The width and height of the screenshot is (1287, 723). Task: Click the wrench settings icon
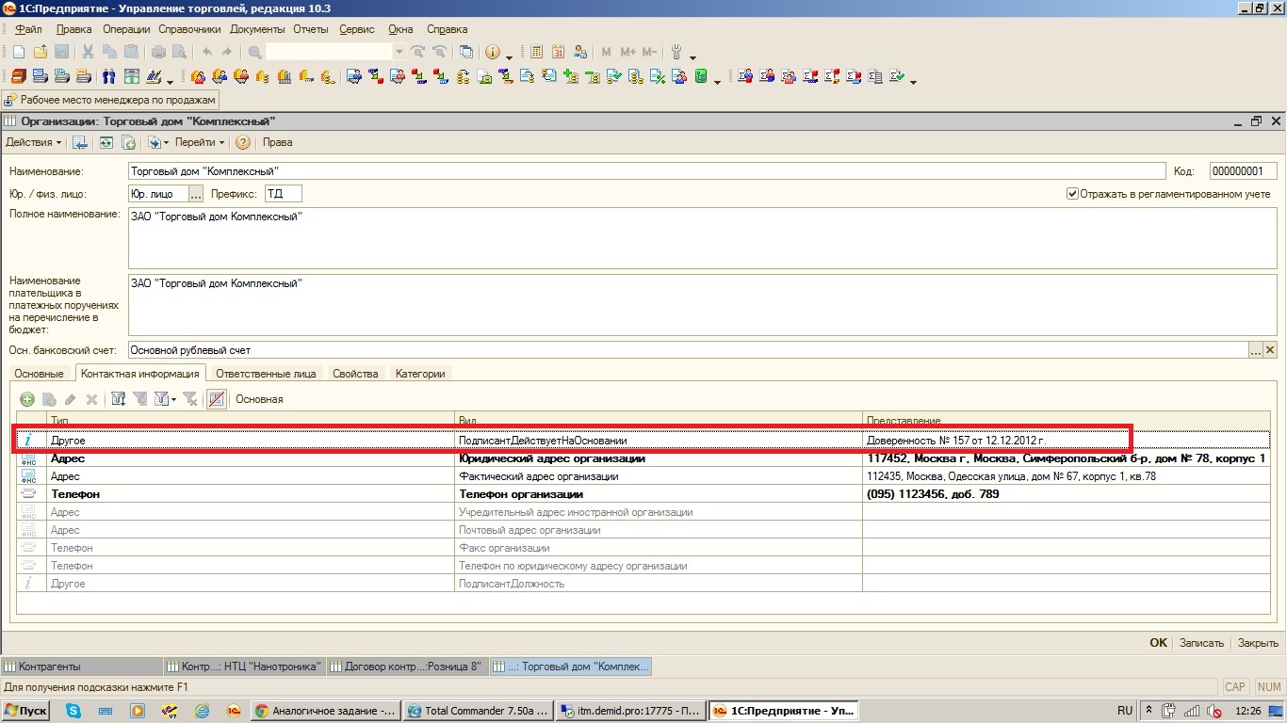click(676, 53)
